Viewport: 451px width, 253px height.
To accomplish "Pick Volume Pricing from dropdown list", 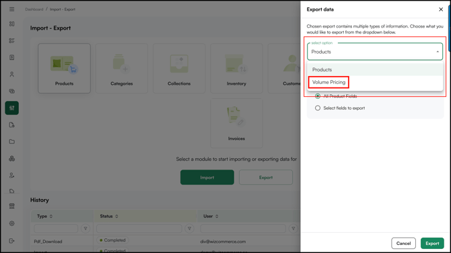I will (x=375, y=82).
